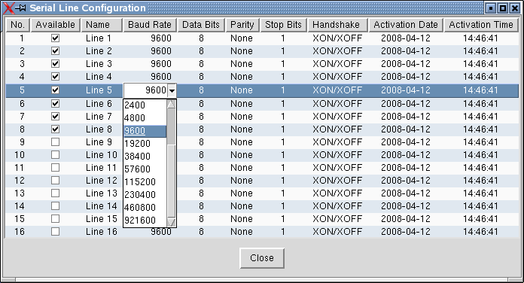Click Data Bits cell of Line 12
This screenshot has width=524, height=283.
(201, 181)
